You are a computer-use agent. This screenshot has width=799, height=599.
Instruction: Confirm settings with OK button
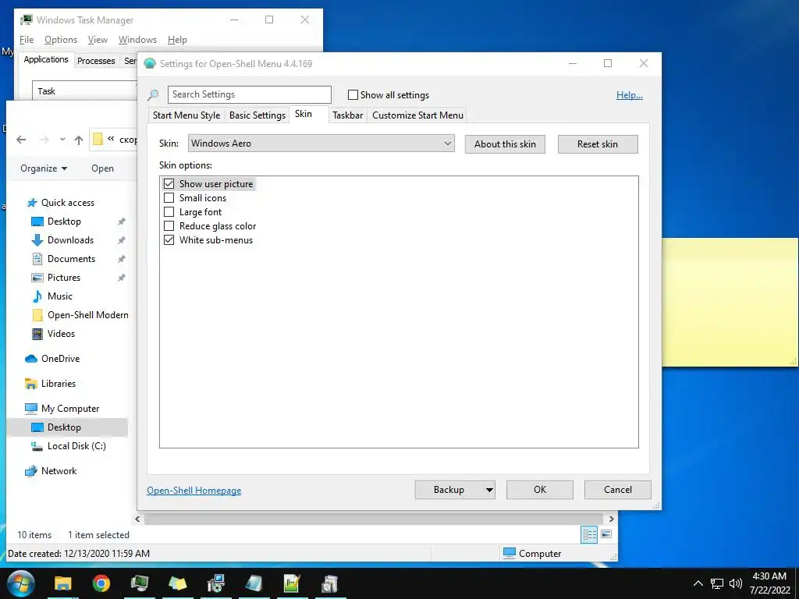[x=540, y=490]
